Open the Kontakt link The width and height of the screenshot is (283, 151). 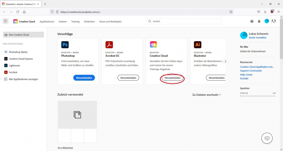coord(244,78)
